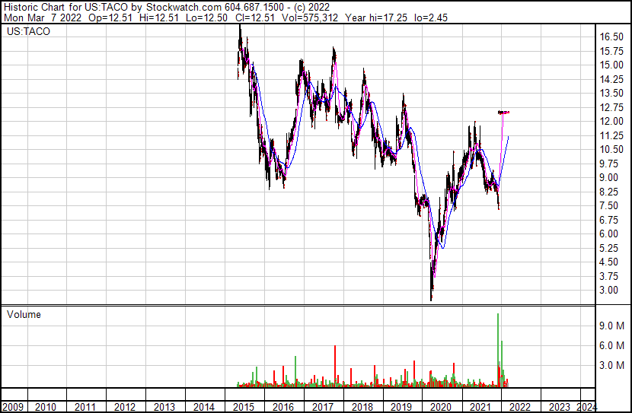Select the 2018 year label

click(362, 407)
